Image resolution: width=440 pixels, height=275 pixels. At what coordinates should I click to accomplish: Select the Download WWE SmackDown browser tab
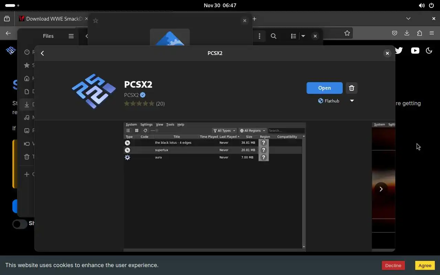(52, 19)
